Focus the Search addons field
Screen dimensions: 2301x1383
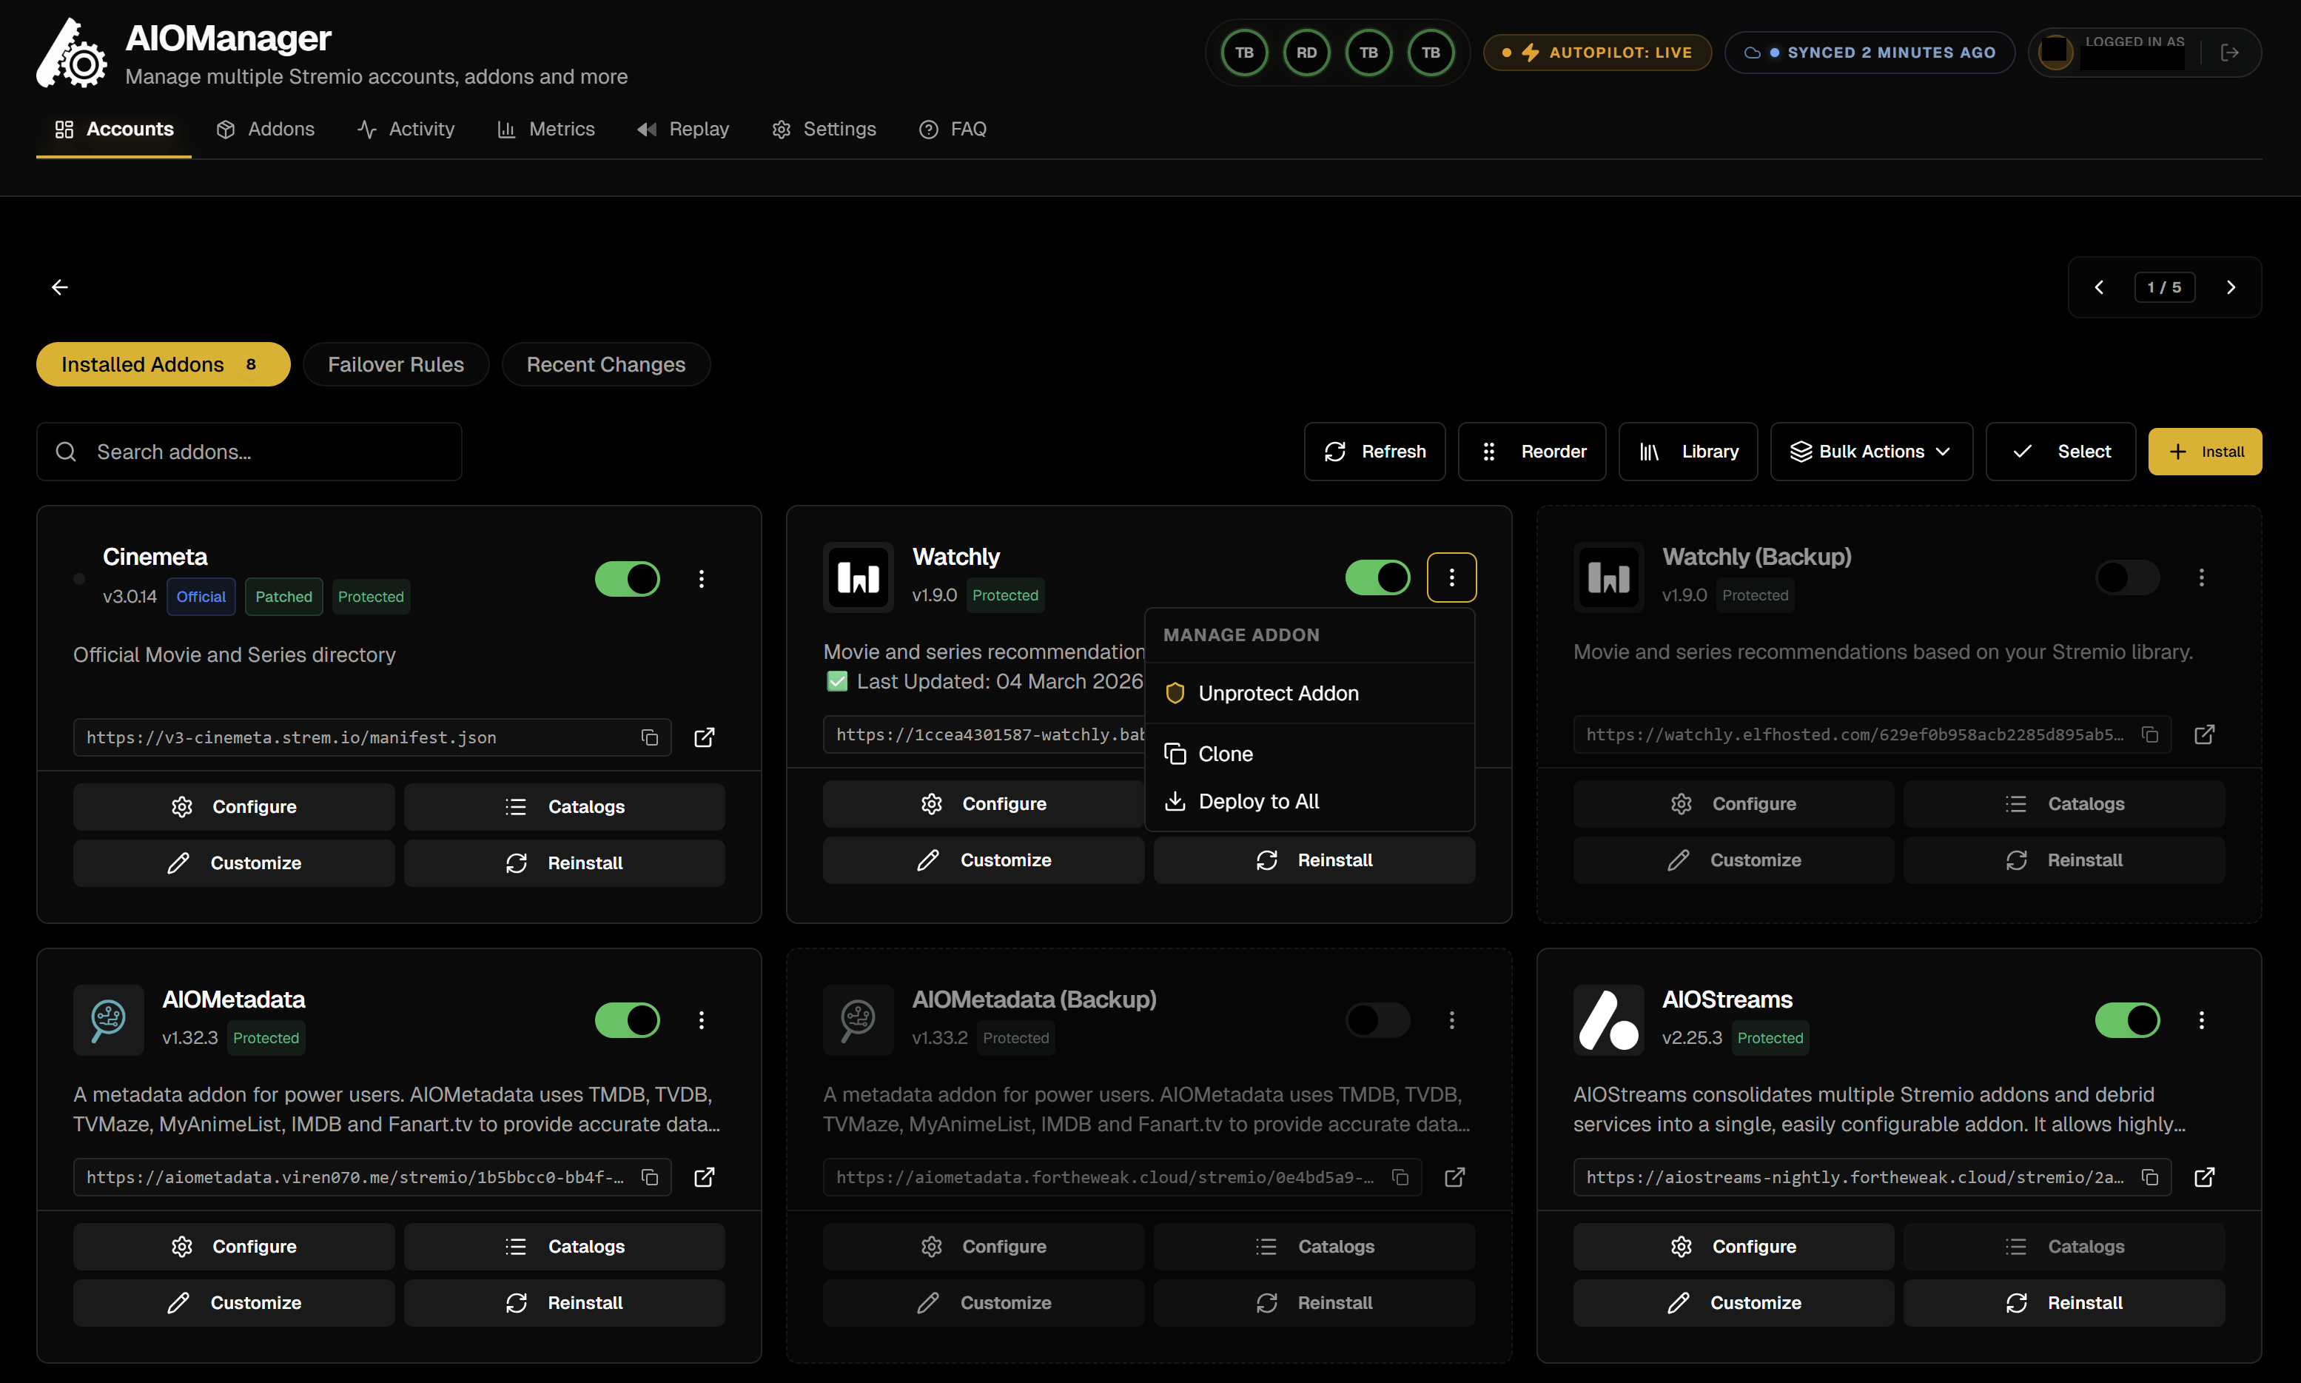(x=249, y=451)
